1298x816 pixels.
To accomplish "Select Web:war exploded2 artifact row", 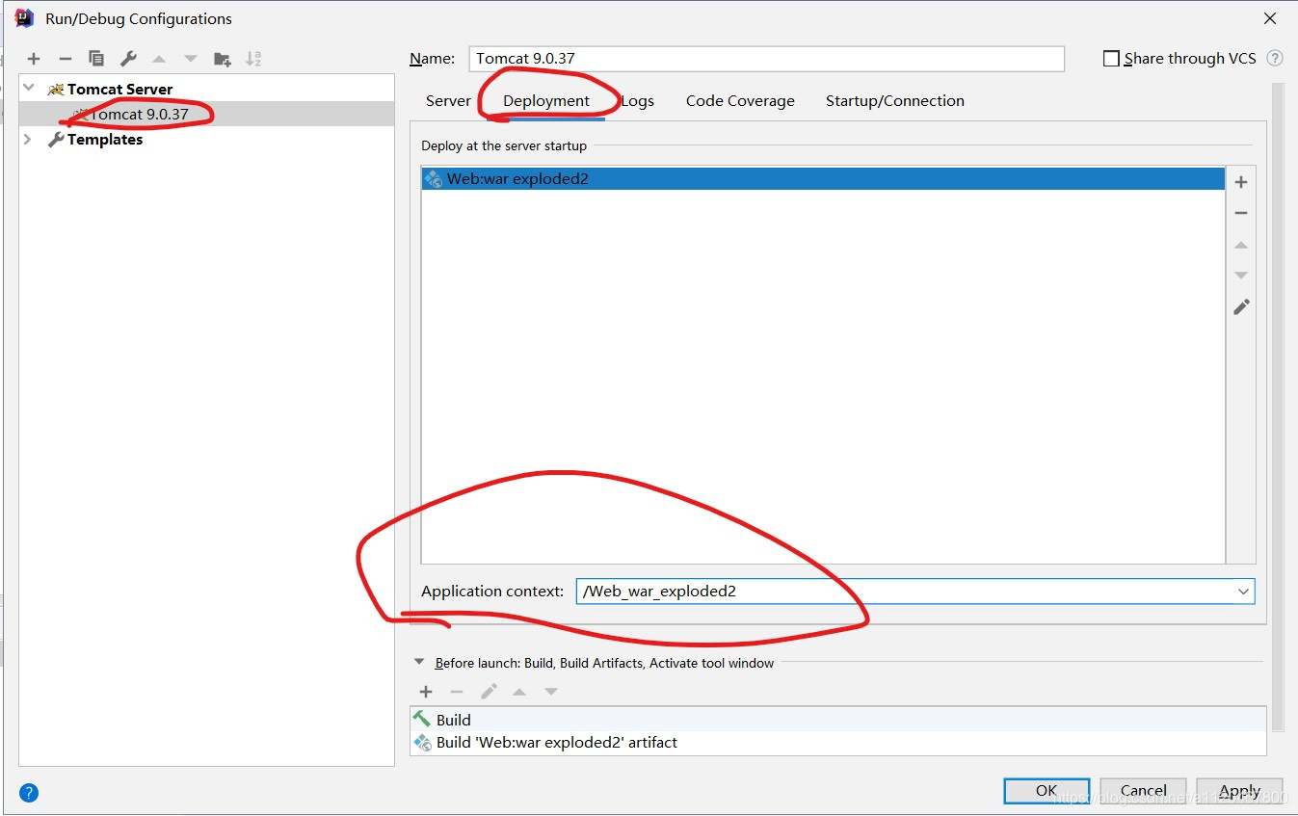I will click(823, 178).
